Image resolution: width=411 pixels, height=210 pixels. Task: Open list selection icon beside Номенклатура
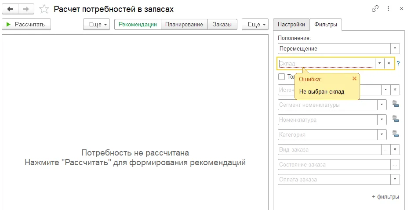coord(396,119)
